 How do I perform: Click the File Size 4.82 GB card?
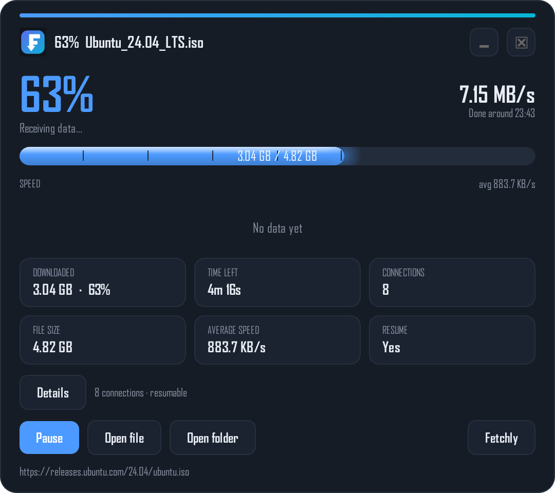pyautogui.click(x=103, y=340)
